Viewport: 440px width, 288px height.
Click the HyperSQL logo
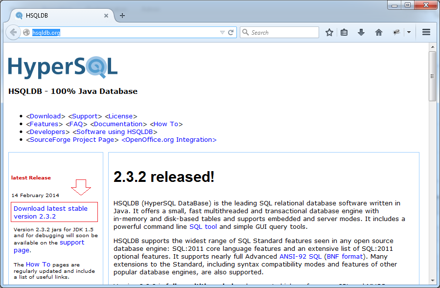pos(63,67)
